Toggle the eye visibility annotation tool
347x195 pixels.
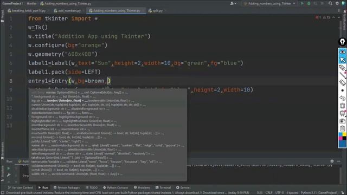(x=342, y=52)
